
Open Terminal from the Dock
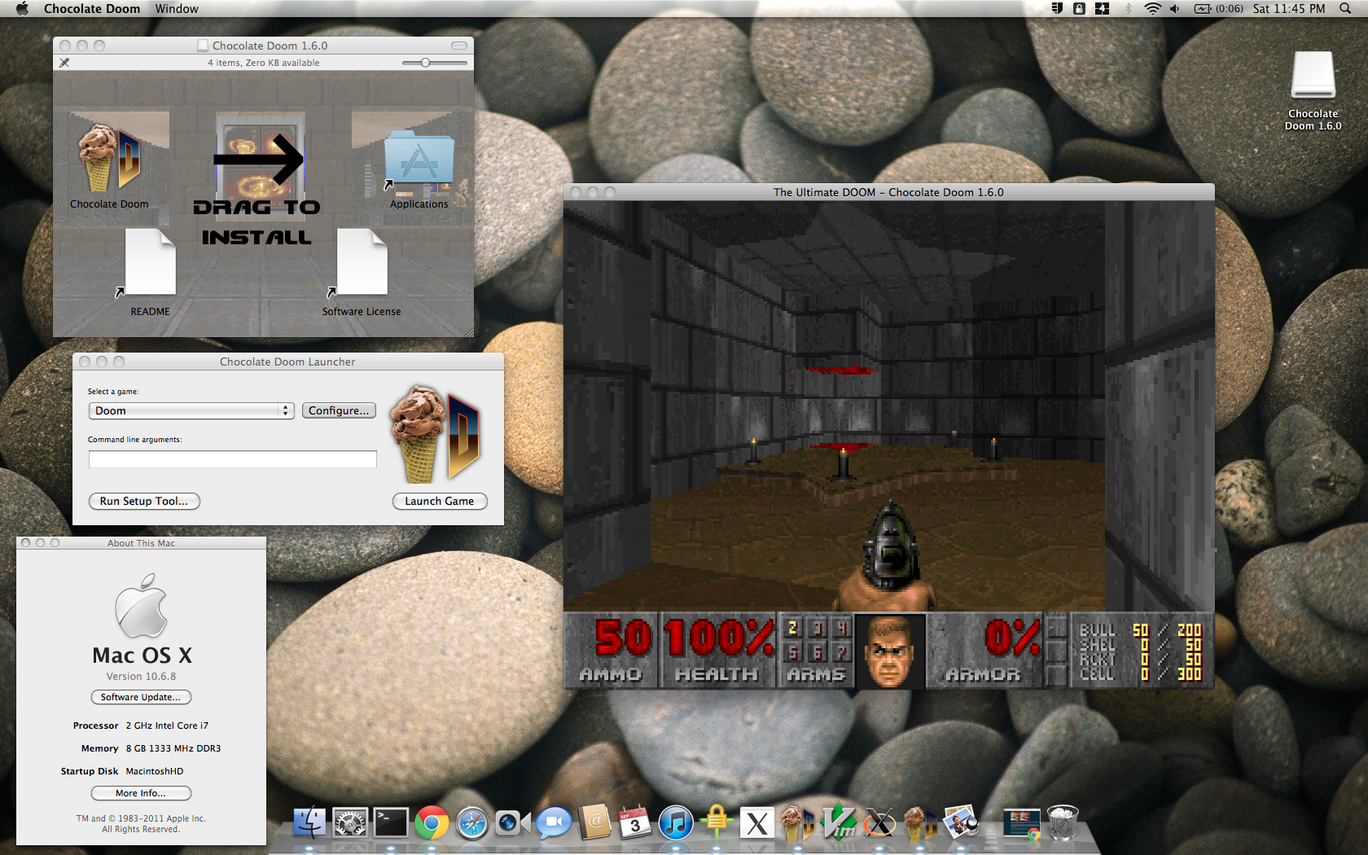391,824
